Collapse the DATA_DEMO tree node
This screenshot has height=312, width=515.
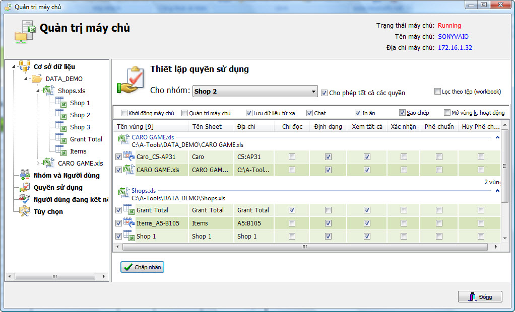26,79
